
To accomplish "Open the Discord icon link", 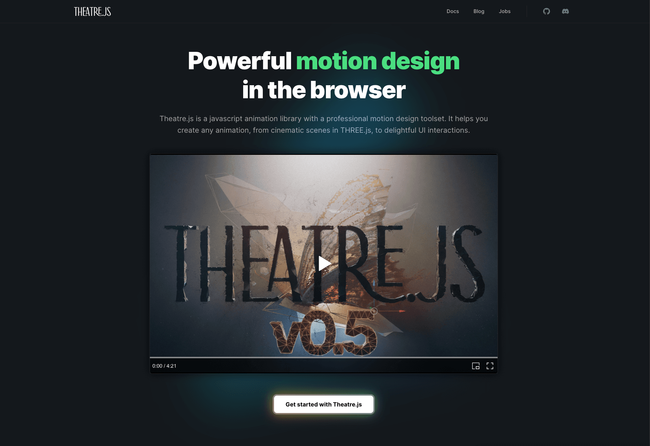I will pos(565,11).
